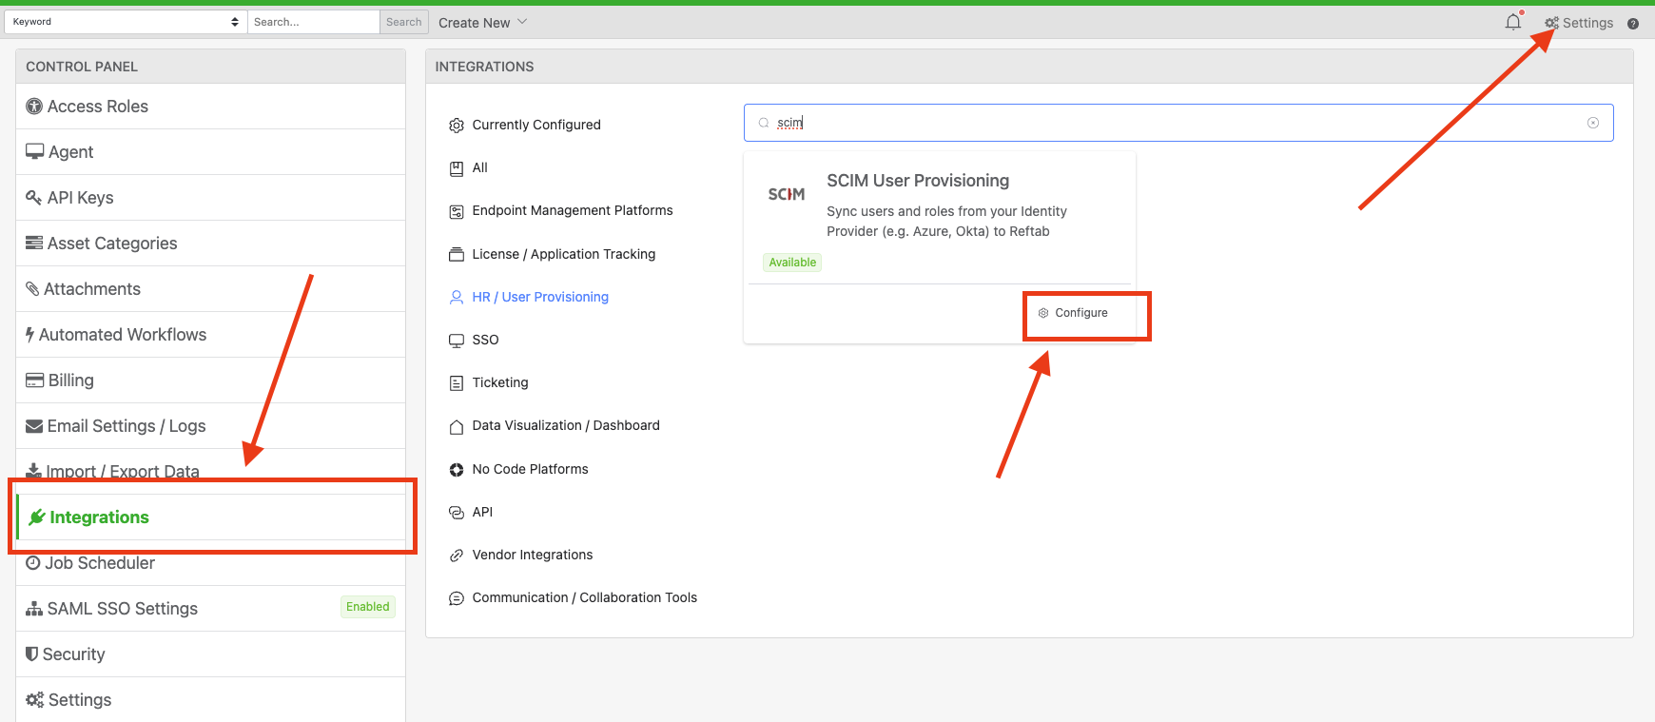This screenshot has height=722, width=1655.
Task: Click the SCIM User Provisioning title
Action: click(x=918, y=181)
